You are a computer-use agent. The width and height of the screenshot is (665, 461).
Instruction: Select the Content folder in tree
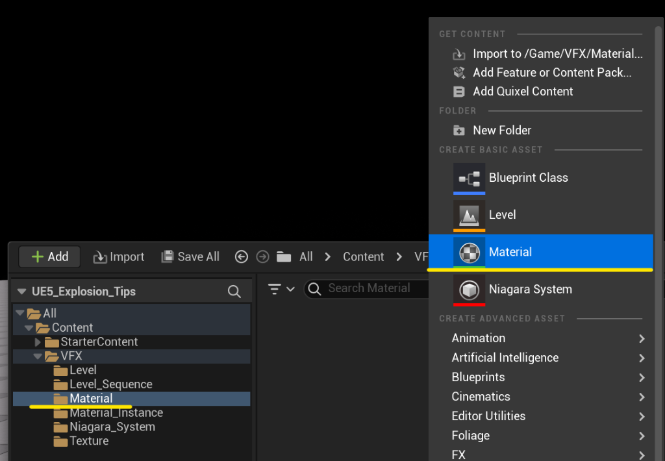(x=131, y=327)
